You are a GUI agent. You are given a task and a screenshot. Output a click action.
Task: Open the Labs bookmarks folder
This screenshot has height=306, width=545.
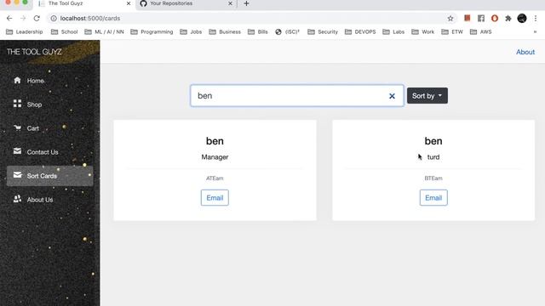(393, 32)
